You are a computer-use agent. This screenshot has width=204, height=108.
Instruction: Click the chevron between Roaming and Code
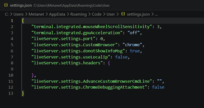pyautogui.click(x=89, y=14)
